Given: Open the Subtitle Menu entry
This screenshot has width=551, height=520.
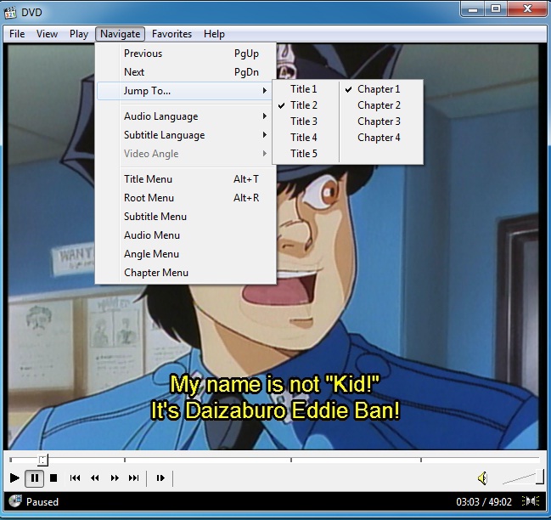Looking at the screenshot, I should click(x=185, y=217).
